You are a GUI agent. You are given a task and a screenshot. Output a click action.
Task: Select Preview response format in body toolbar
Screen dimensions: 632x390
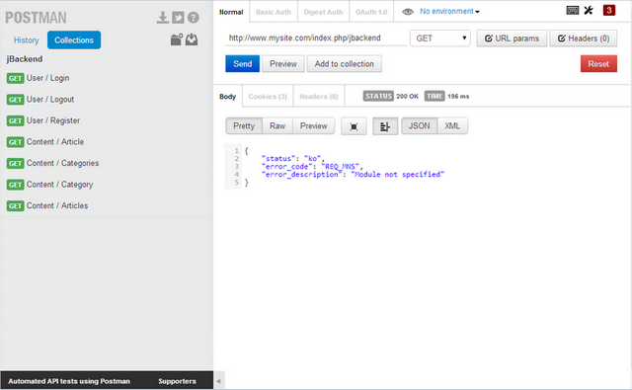(x=314, y=126)
